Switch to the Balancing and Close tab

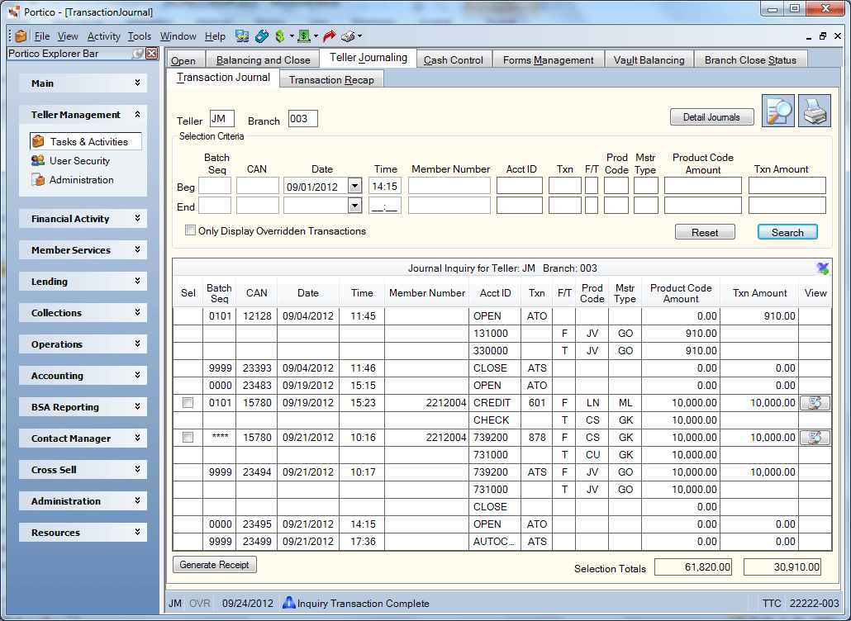coord(264,60)
